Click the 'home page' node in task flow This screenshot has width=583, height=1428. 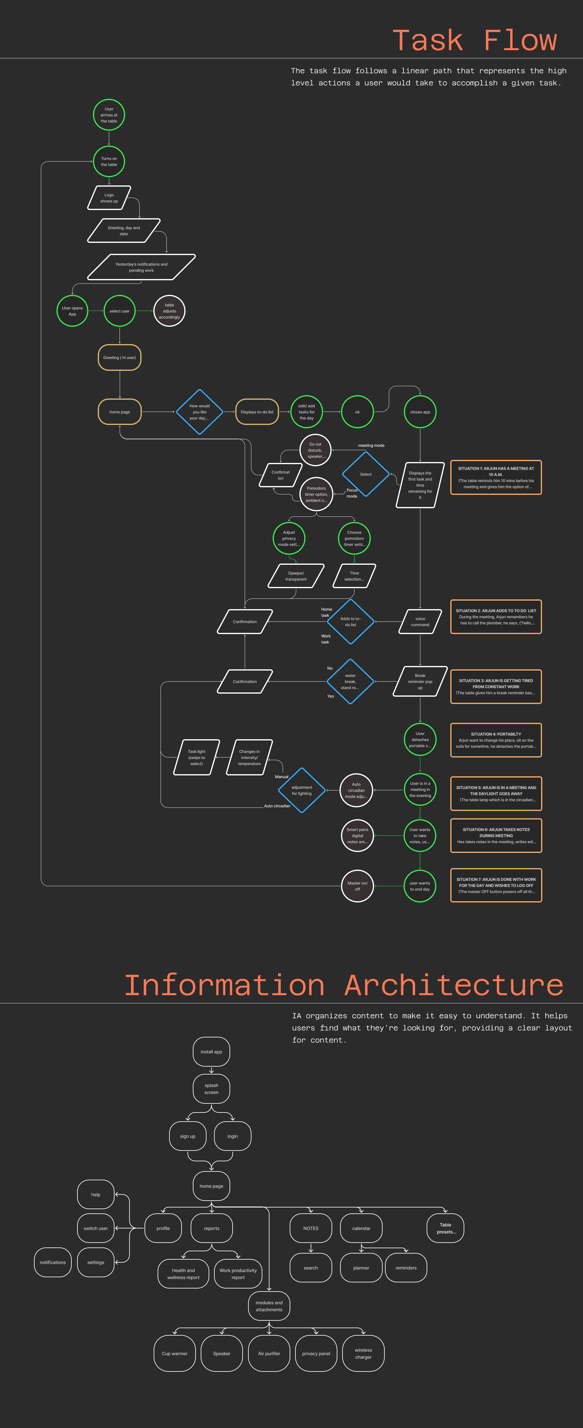(x=120, y=412)
